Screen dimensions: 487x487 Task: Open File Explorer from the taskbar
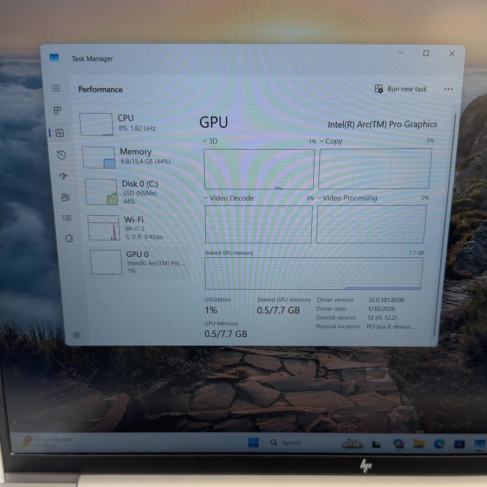click(x=419, y=443)
